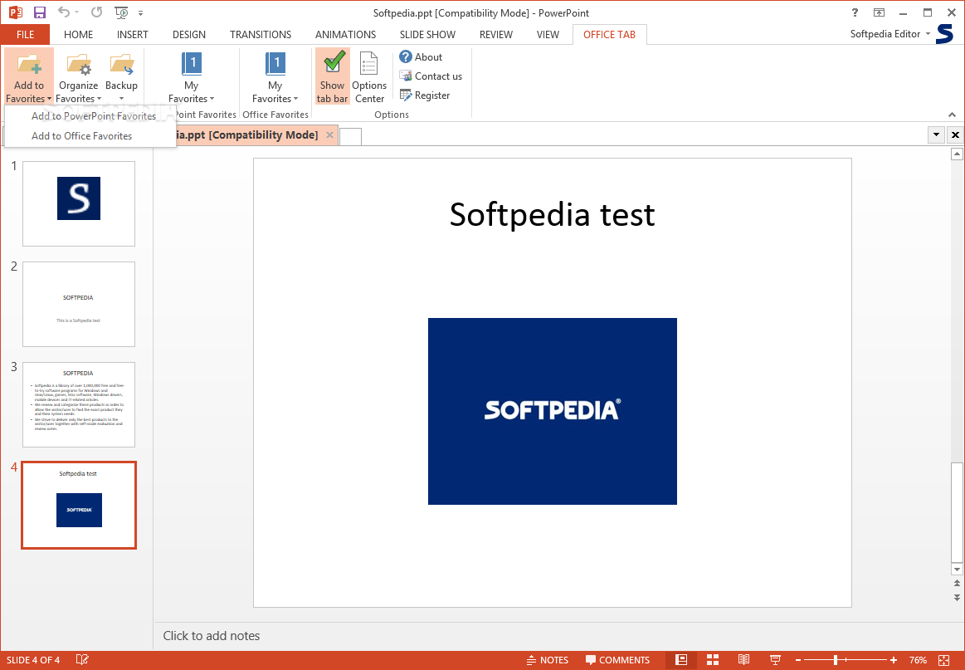This screenshot has width=965, height=670.
Task: Click the zoom in plus button
Action: pyautogui.click(x=894, y=660)
